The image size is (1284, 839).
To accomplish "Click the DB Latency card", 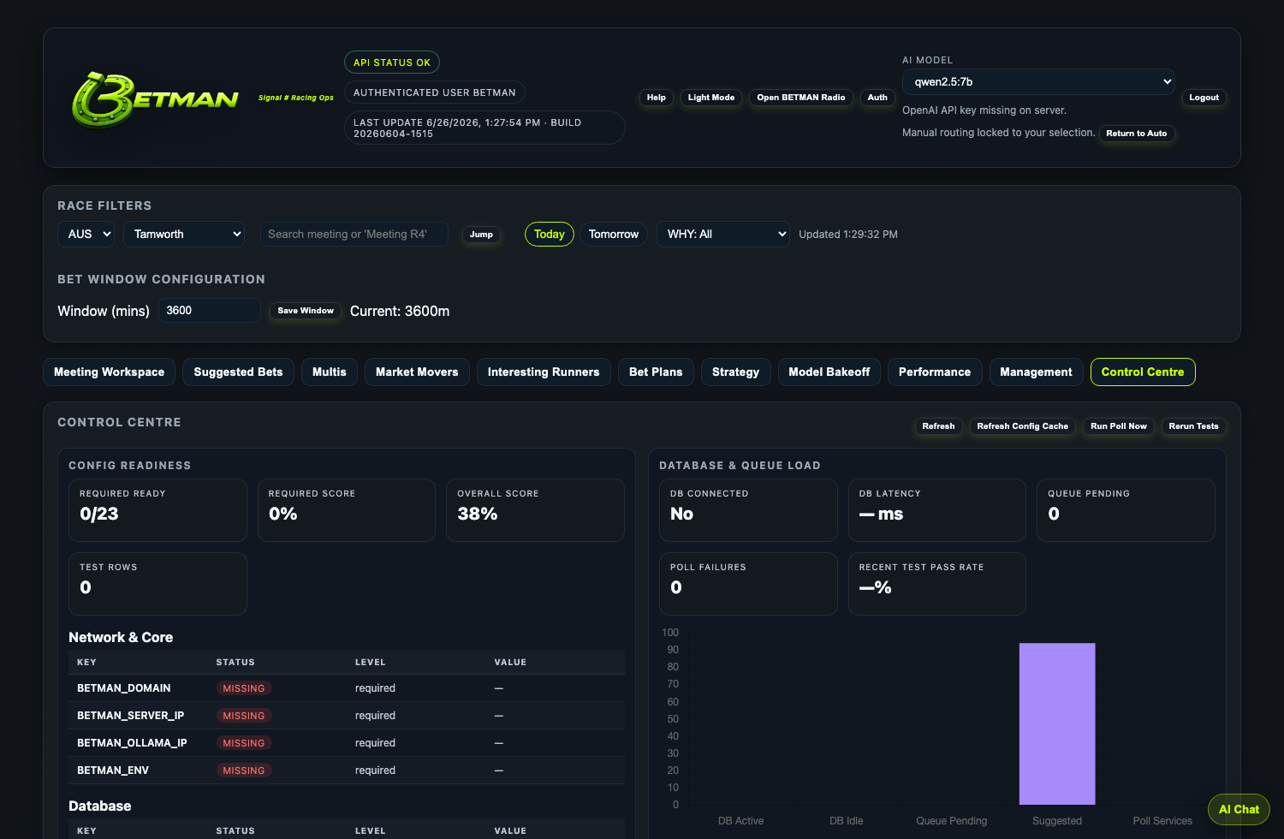I will point(937,510).
